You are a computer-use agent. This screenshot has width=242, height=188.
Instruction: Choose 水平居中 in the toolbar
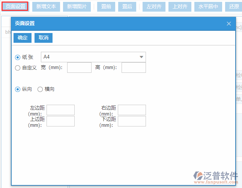[208, 7]
